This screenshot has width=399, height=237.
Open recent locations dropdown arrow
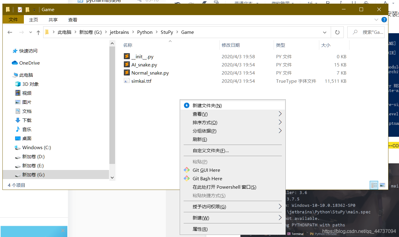(x=31, y=32)
